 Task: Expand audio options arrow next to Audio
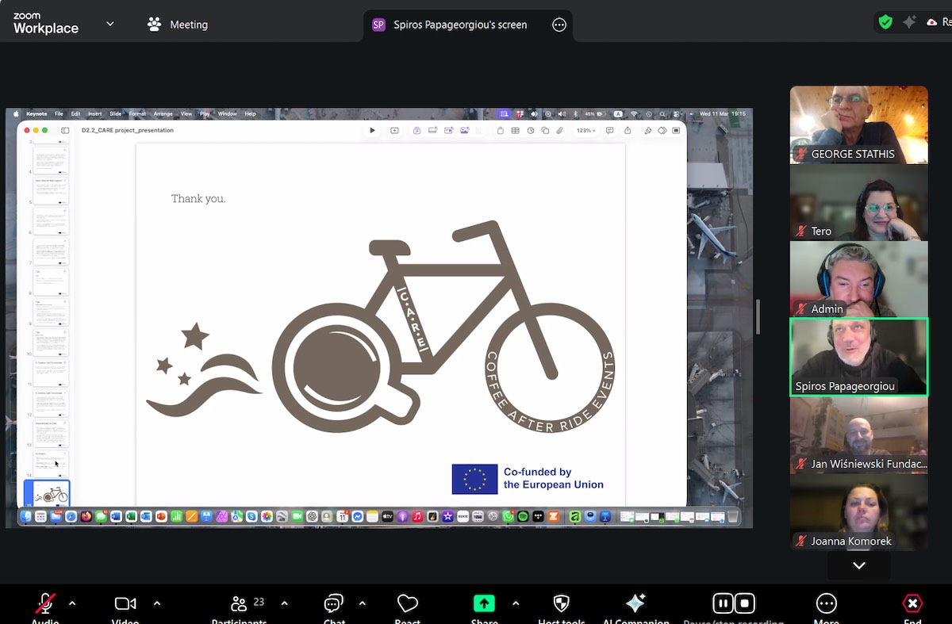click(72, 603)
